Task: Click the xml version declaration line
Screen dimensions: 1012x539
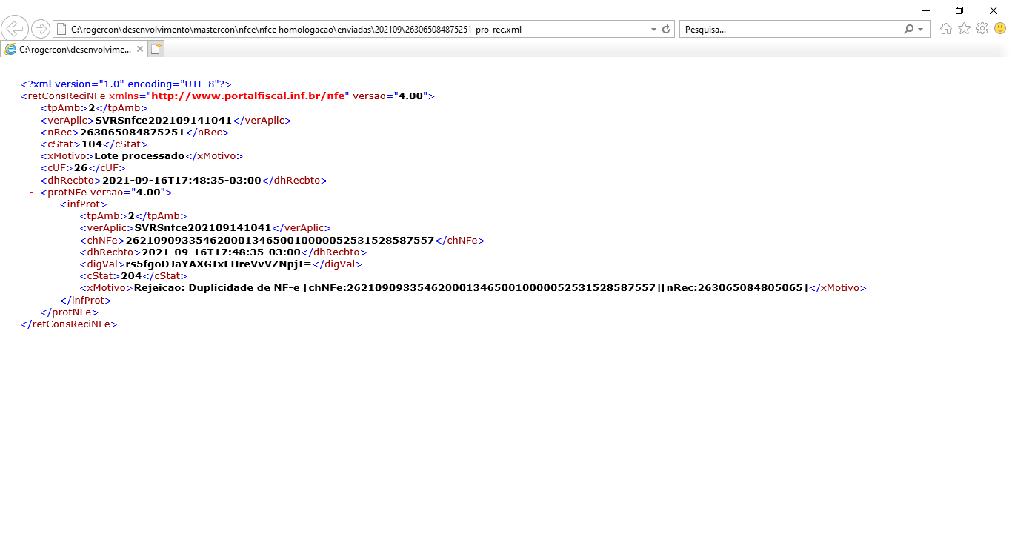Action: (126, 84)
